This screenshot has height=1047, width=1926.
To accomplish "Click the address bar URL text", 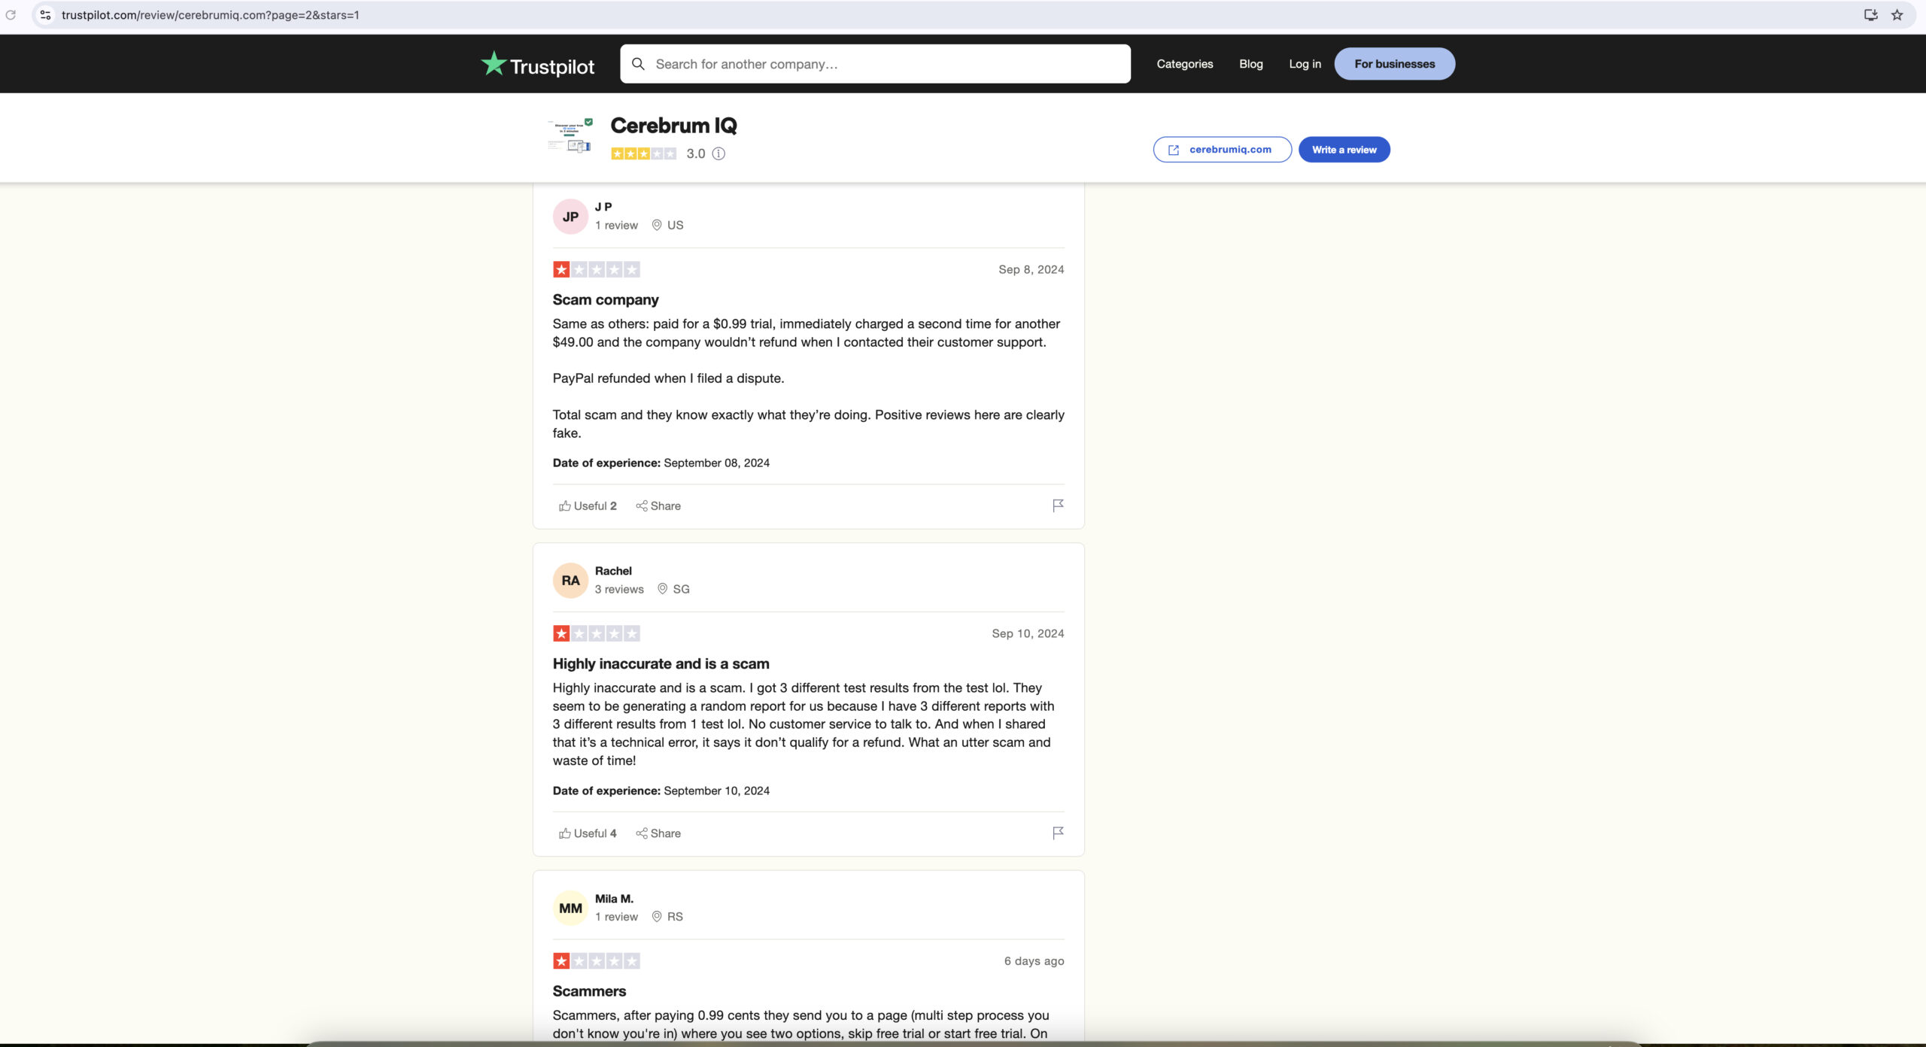I will pyautogui.click(x=210, y=15).
